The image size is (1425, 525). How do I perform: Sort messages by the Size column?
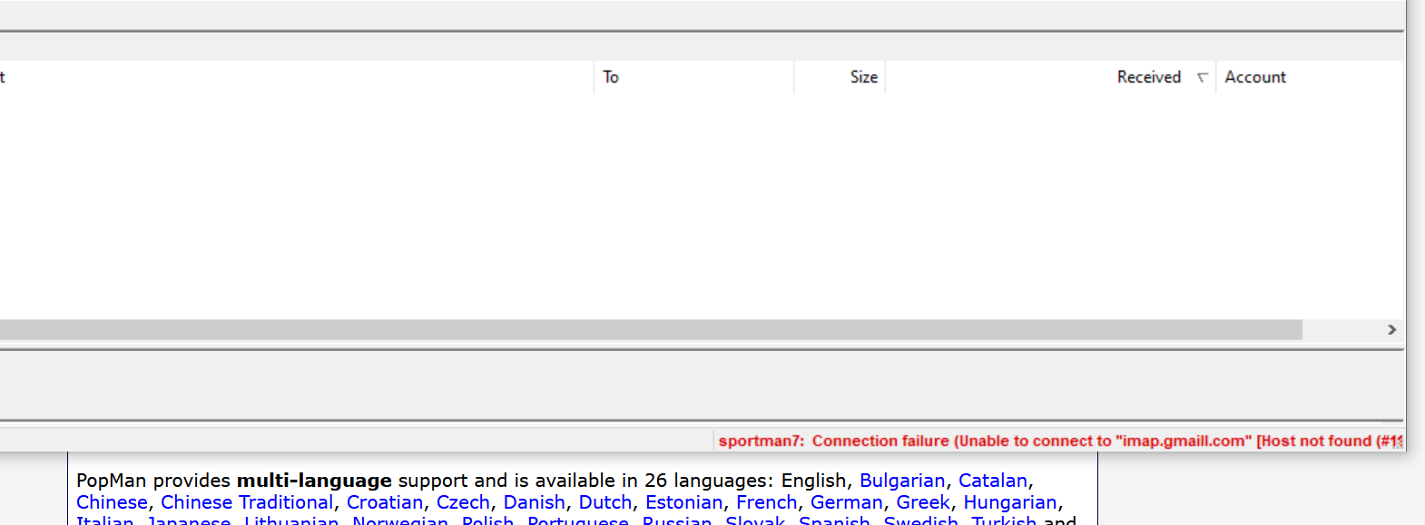click(863, 78)
